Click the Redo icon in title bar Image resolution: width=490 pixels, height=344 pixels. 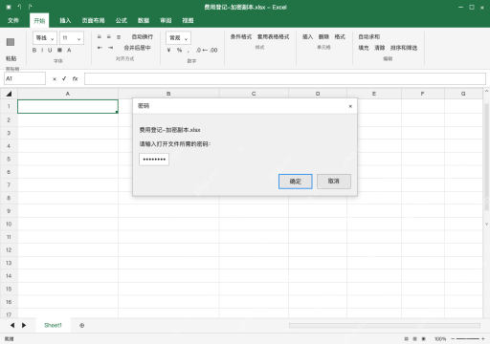point(30,7)
